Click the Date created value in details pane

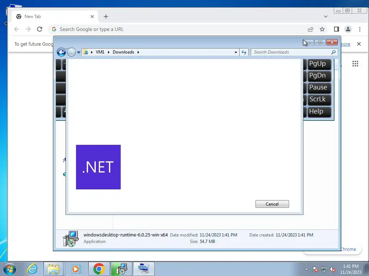click(294, 235)
